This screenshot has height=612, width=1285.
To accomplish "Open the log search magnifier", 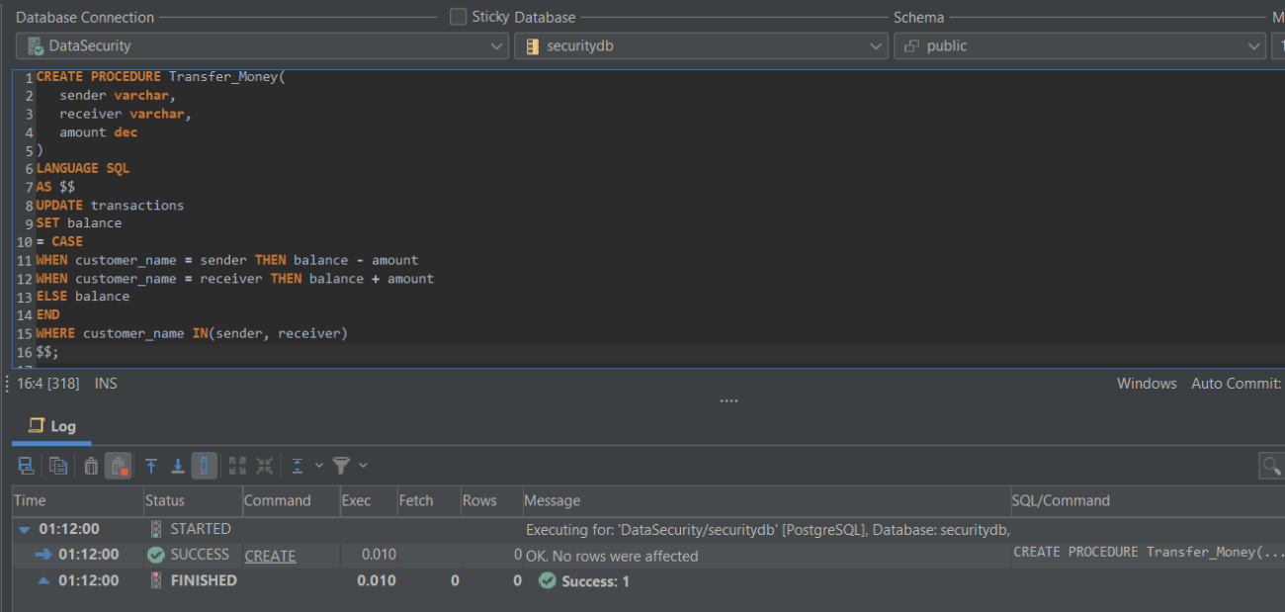I will pyautogui.click(x=1271, y=465).
